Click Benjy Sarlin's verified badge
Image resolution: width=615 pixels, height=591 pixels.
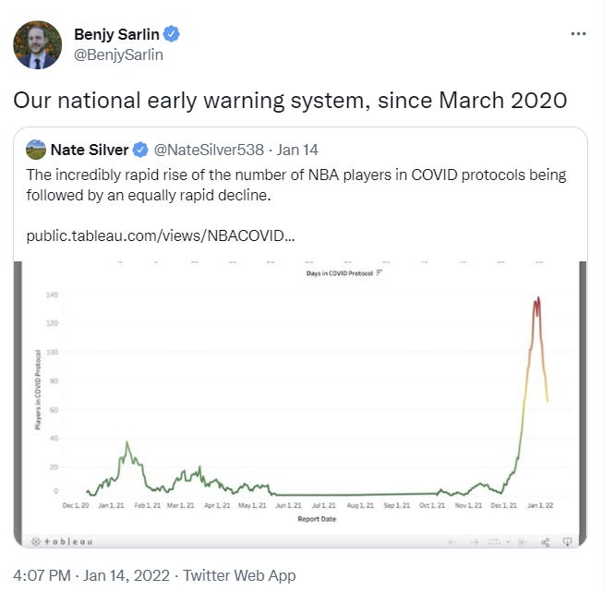(x=172, y=35)
